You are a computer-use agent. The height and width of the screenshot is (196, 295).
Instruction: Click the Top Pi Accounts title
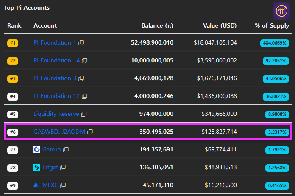27,8
